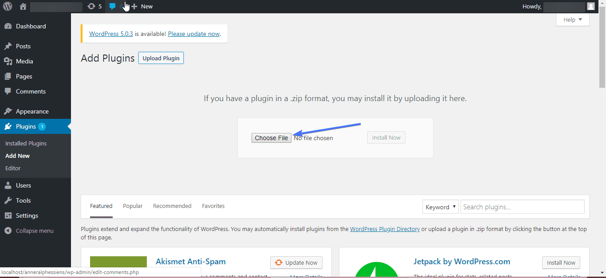Switch to the Popular tab

tap(133, 206)
